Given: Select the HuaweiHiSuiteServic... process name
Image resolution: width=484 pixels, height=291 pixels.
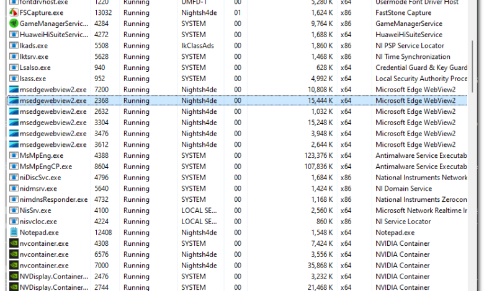Looking at the screenshot, I should 54,35.
